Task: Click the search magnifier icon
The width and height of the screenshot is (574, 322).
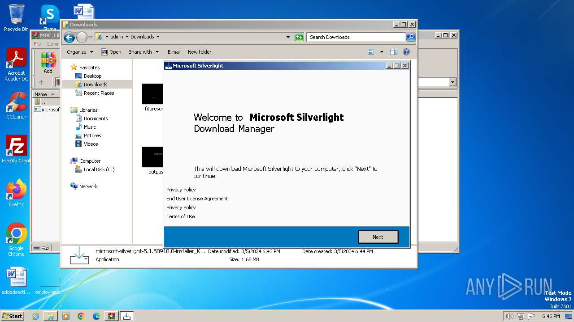Action: pyautogui.click(x=411, y=37)
